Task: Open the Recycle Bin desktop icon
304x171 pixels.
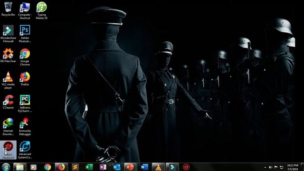Action: point(8,9)
